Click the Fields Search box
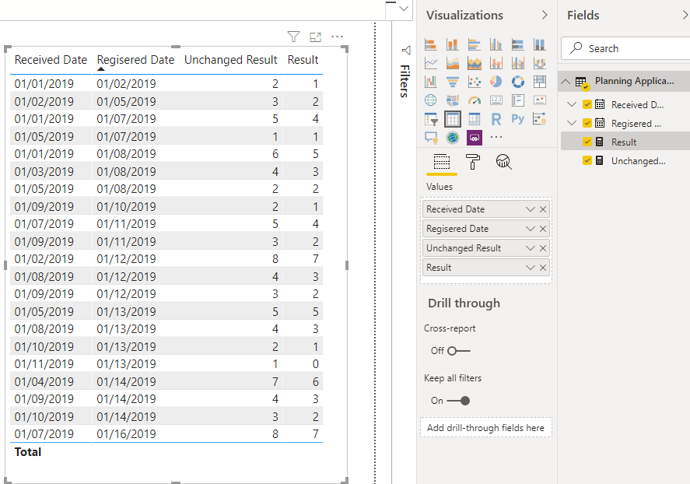The height and width of the screenshot is (484, 690). click(625, 48)
